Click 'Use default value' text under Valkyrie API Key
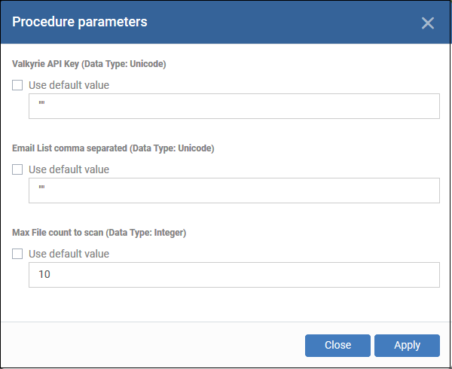Image resolution: width=452 pixels, height=369 pixels. pos(69,85)
